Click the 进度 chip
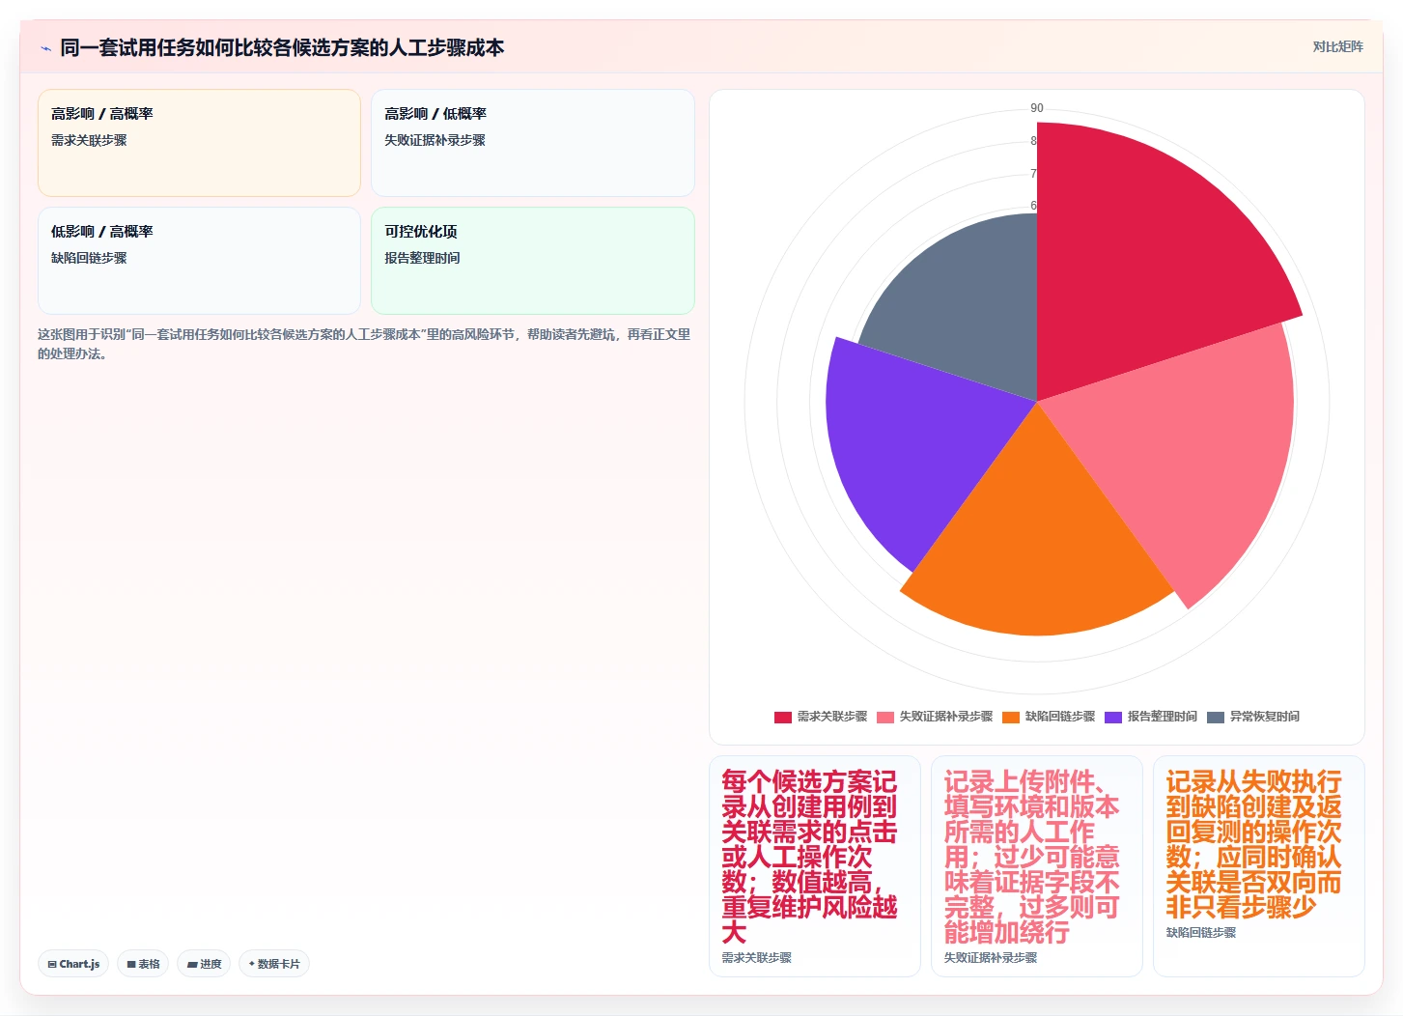The height and width of the screenshot is (1016, 1403). click(x=204, y=964)
